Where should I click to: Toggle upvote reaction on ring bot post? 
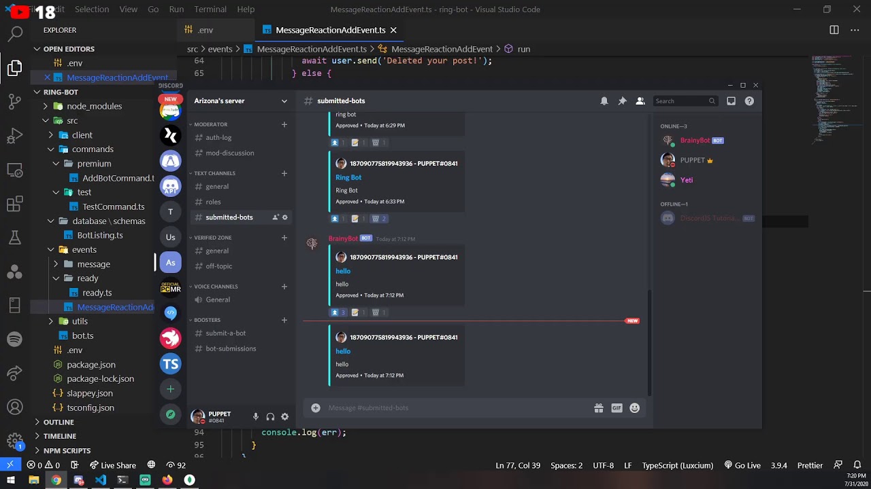coord(338,143)
